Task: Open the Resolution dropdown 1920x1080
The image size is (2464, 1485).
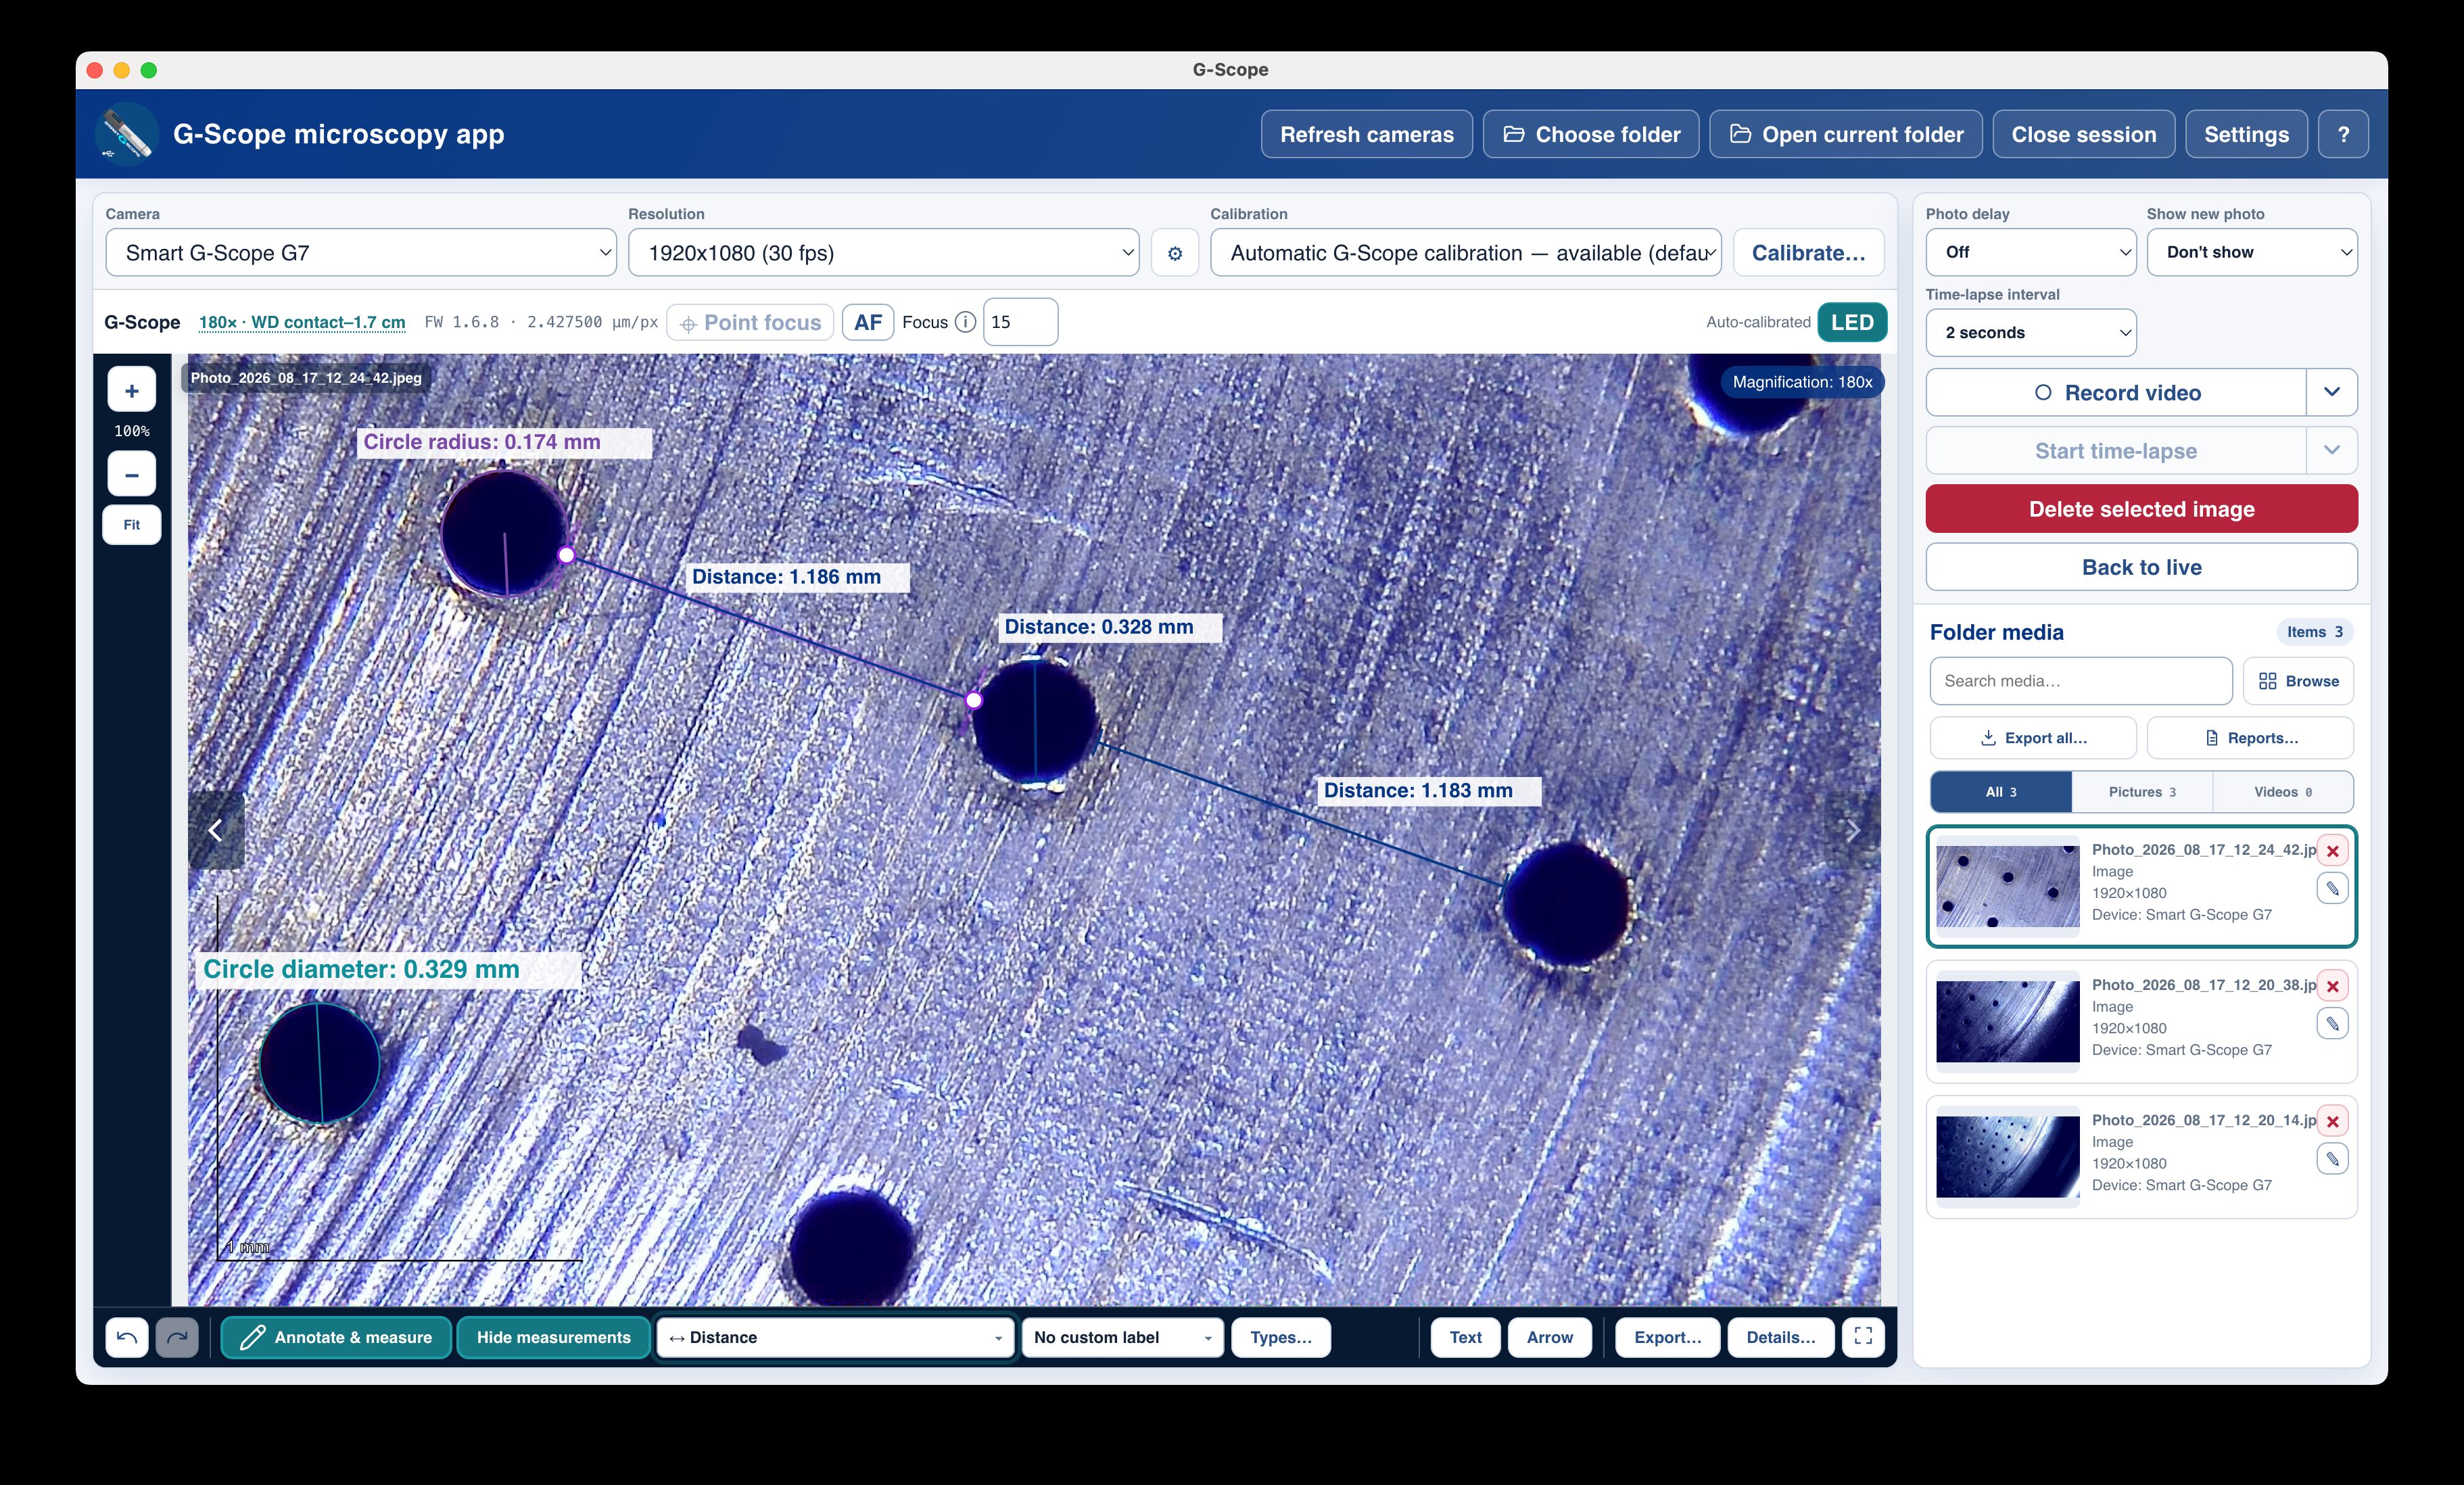Action: pos(883,253)
